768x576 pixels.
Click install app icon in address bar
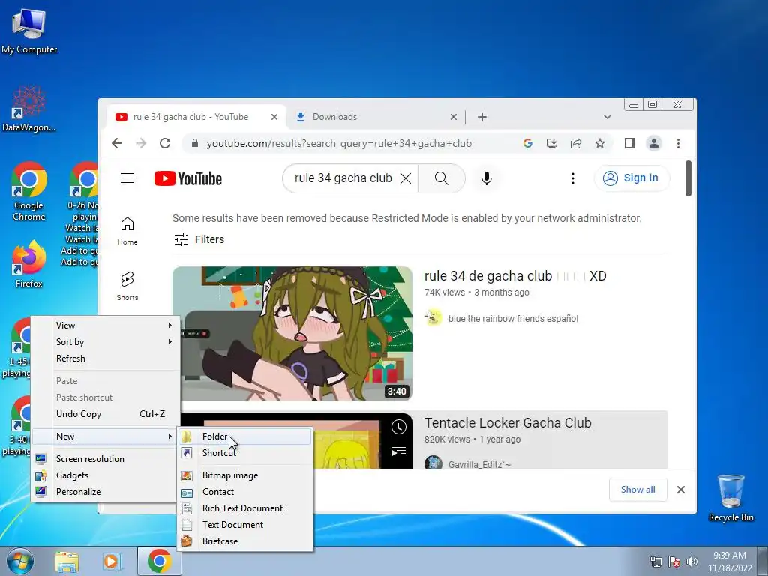552,143
